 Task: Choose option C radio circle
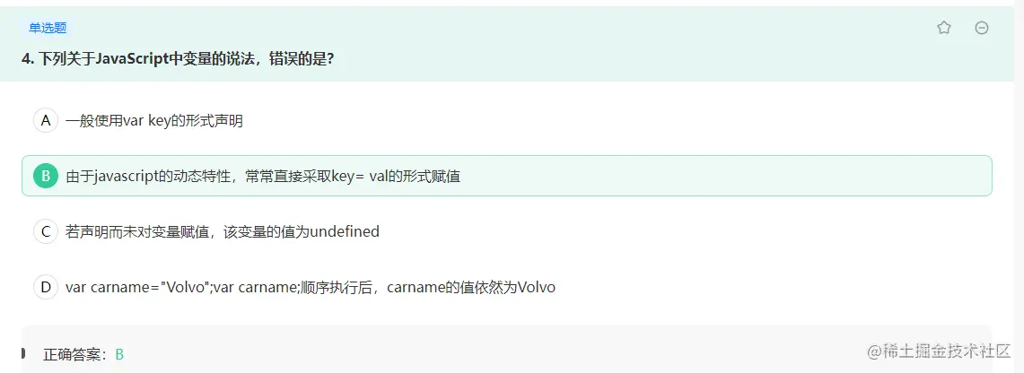(x=46, y=230)
